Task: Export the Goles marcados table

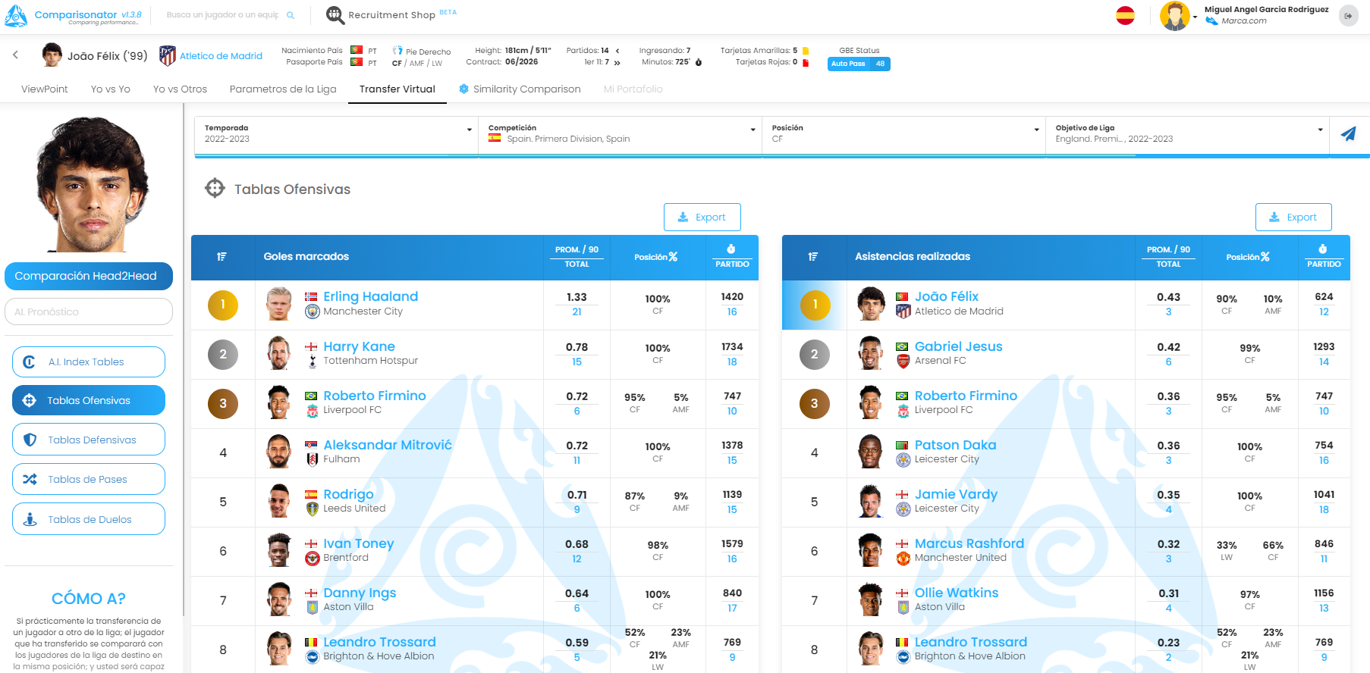Action: [x=702, y=217]
